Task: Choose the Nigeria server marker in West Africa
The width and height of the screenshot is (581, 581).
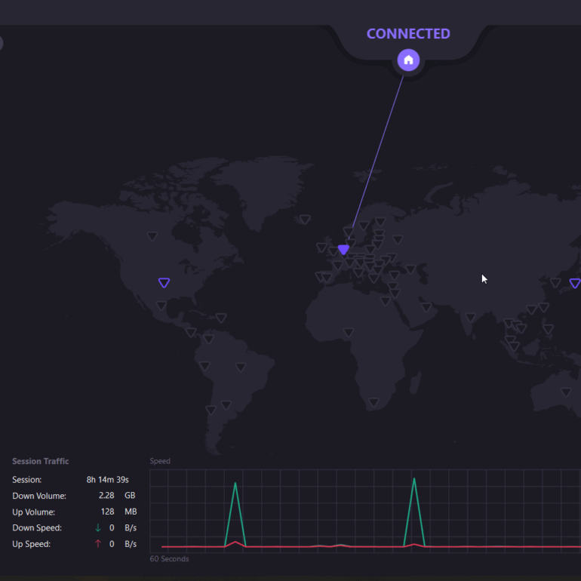Action: click(x=349, y=332)
